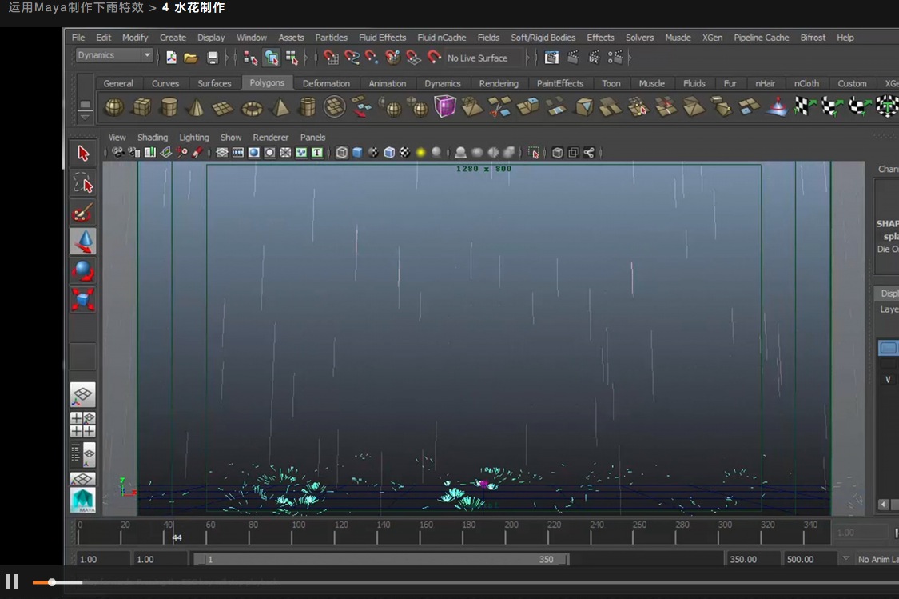Viewport: 899px width, 599px height.
Task: Create a new scene file icon
Action: pos(171,58)
